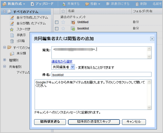Click into the 宛先 recipients field

99,53
